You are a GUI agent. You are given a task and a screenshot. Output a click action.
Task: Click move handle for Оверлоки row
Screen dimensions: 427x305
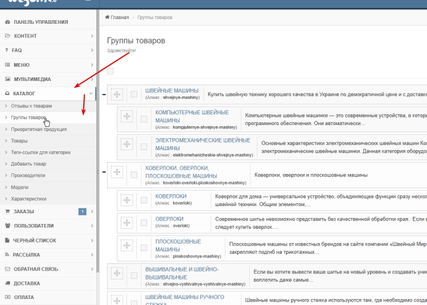[127, 223]
